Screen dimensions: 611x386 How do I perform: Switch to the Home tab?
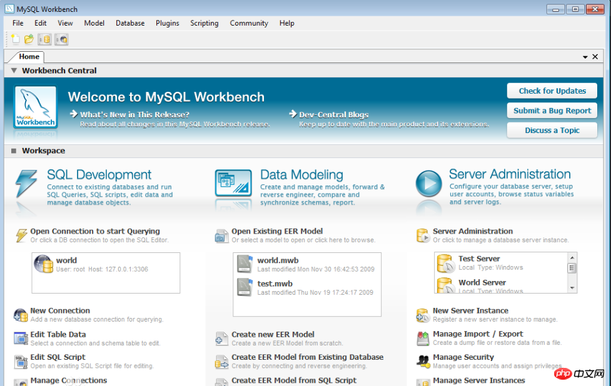point(29,57)
